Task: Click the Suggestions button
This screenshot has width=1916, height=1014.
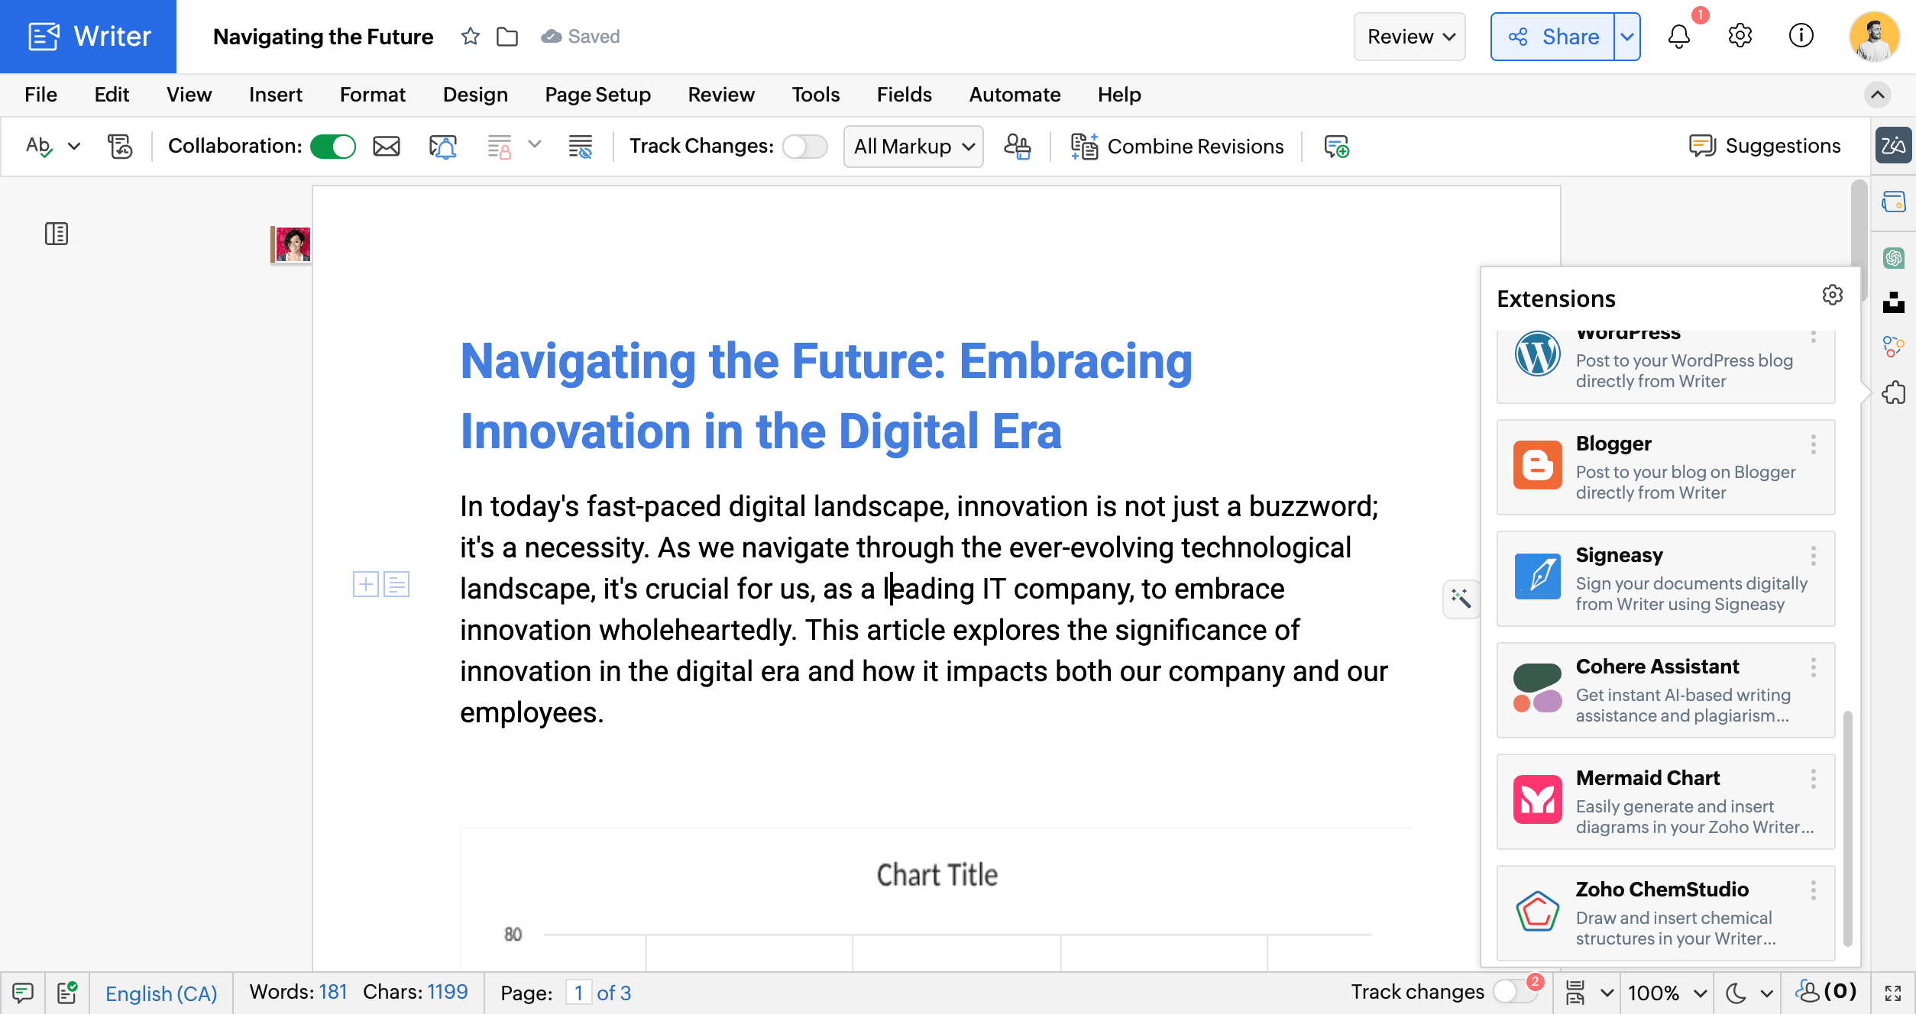Action: [1765, 146]
